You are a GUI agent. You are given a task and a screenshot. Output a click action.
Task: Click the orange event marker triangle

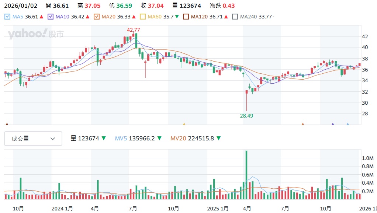[303, 125]
